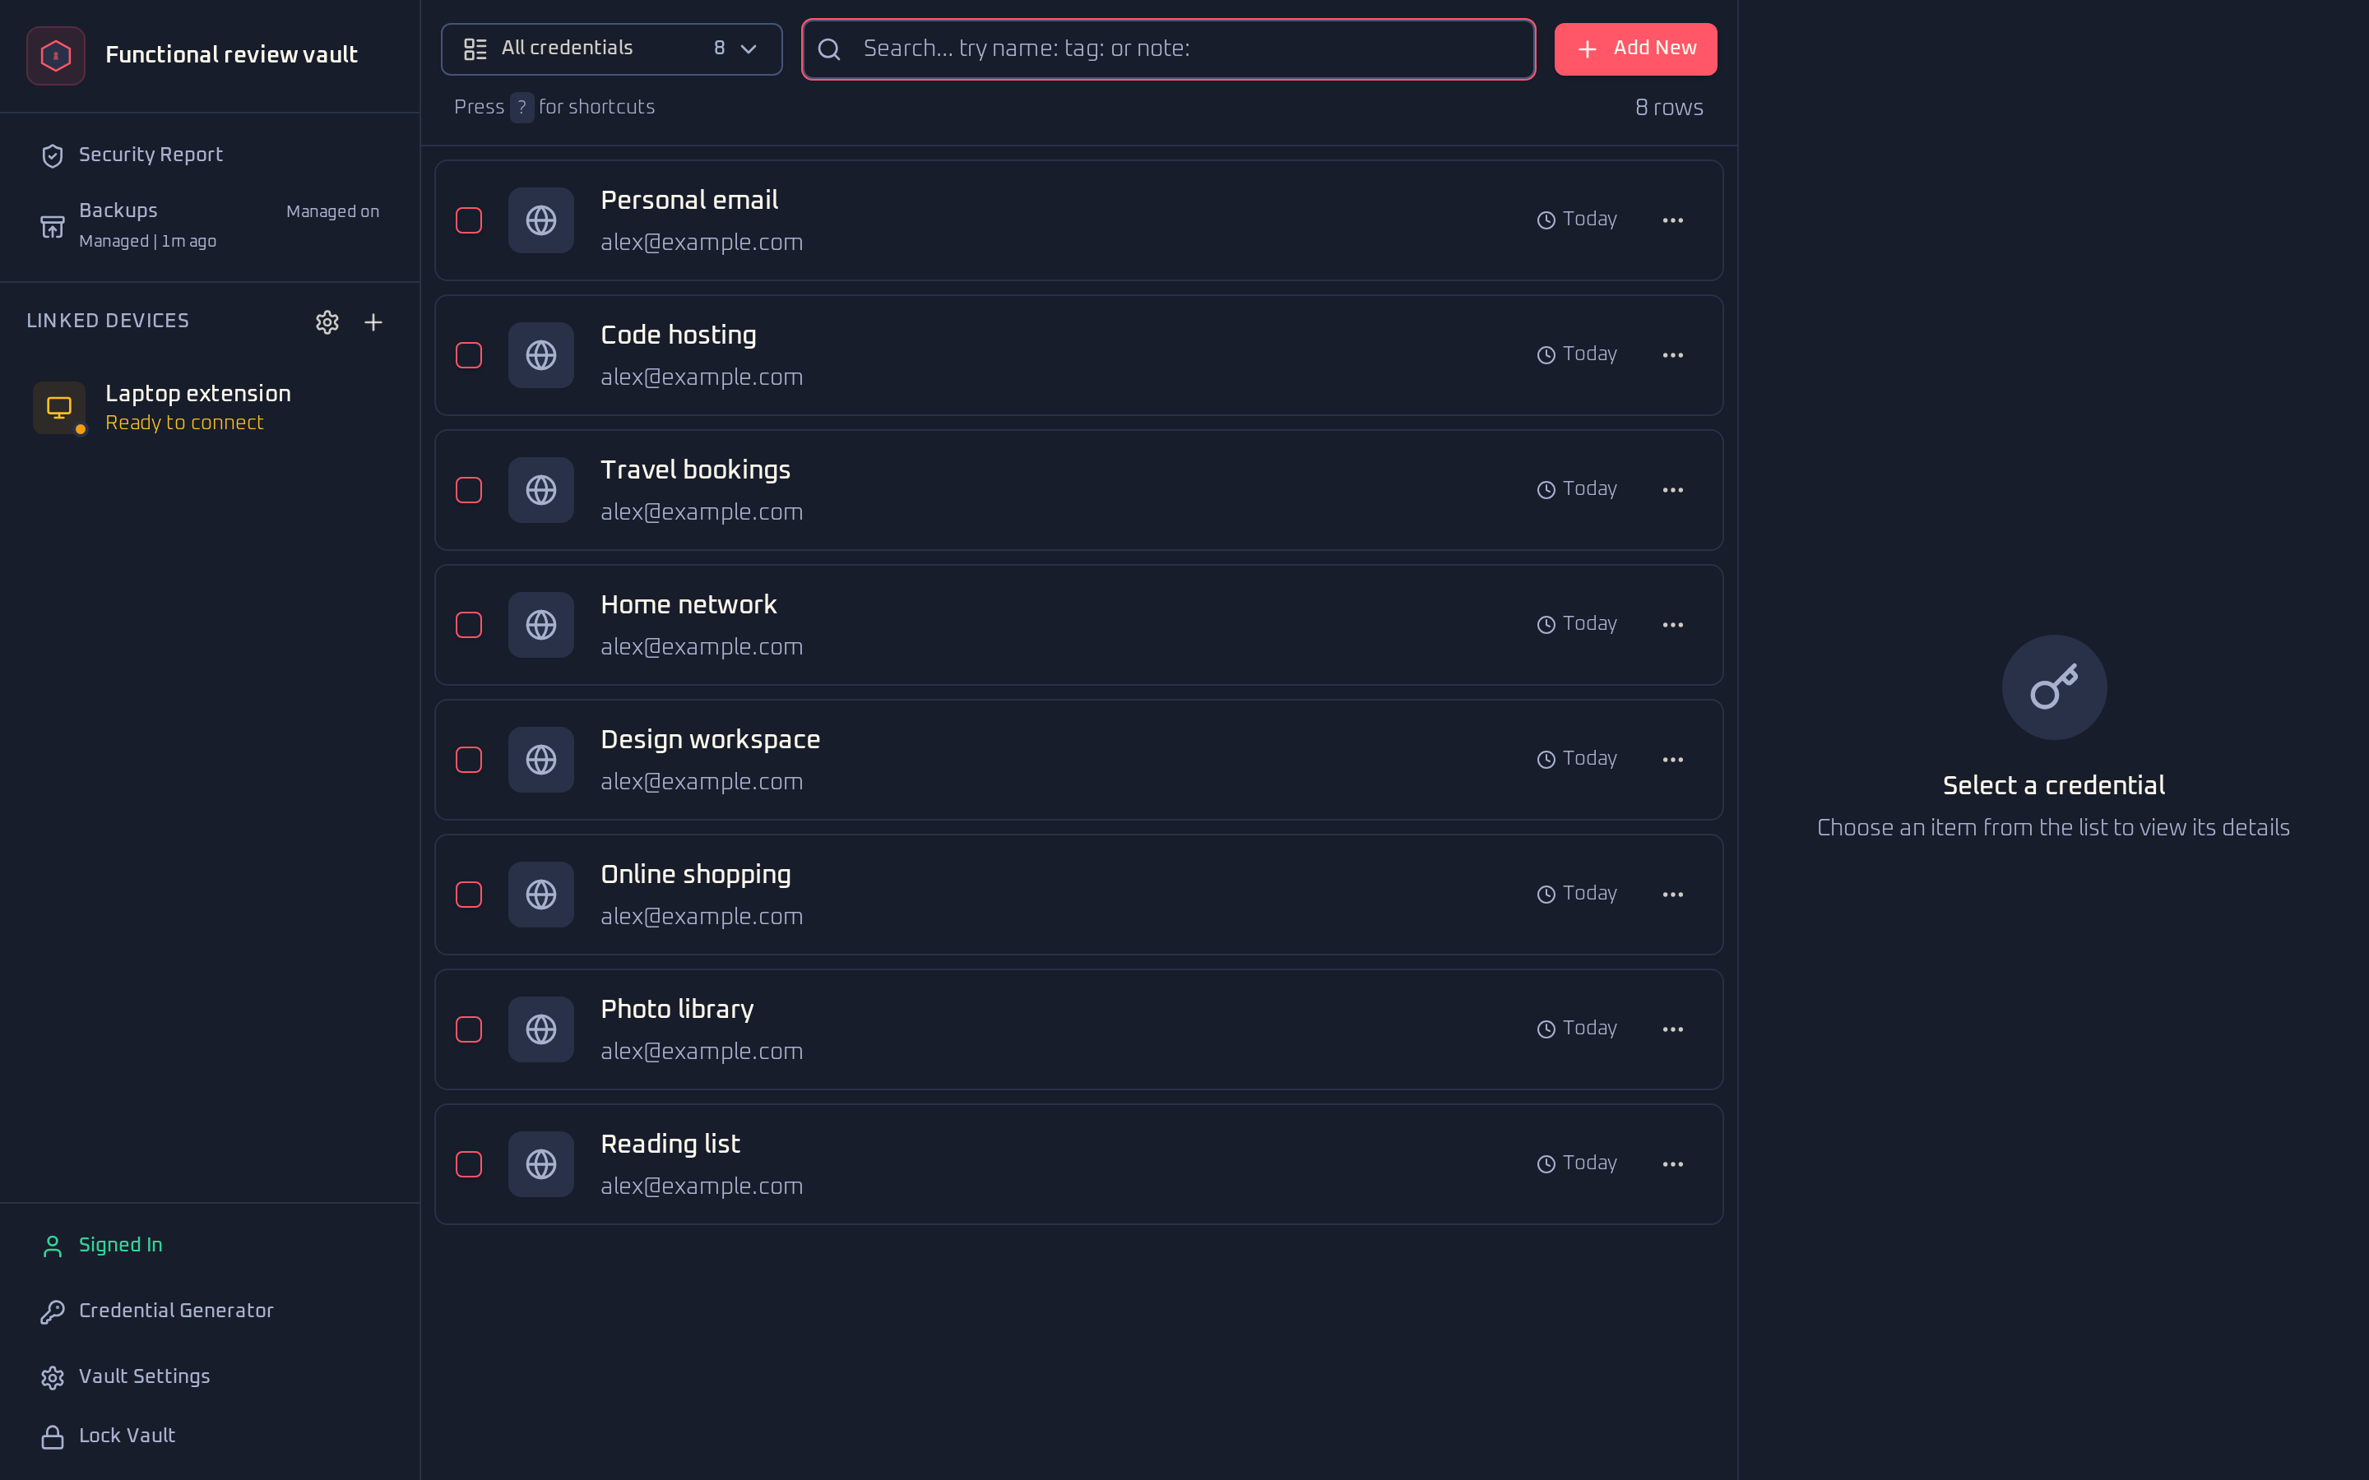The image size is (2369, 1480).
Task: Select the Home network checkbox
Action: (x=469, y=625)
